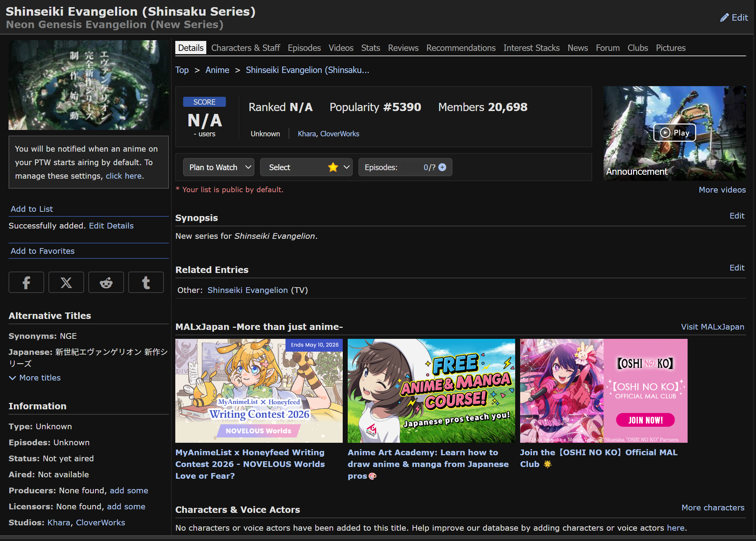This screenshot has width=756, height=541.
Task: Click the plus icon to increment episodes
Action: [x=442, y=167]
